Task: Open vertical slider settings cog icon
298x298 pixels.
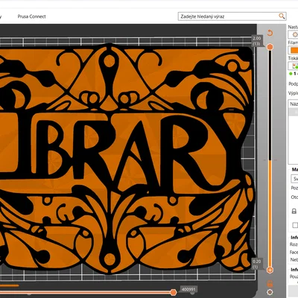Action: pyautogui.click(x=270, y=292)
